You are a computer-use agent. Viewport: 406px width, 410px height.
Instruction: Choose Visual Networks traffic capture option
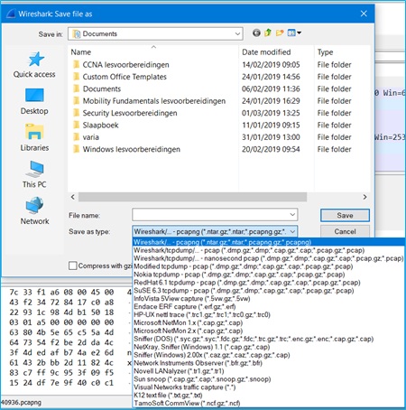click(269, 387)
